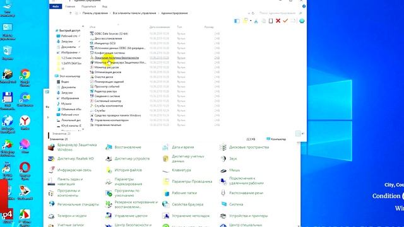The width and height of the screenshot is (404, 227).
Task: Open Google Chrome desktop shortcut
Action: 25,78
